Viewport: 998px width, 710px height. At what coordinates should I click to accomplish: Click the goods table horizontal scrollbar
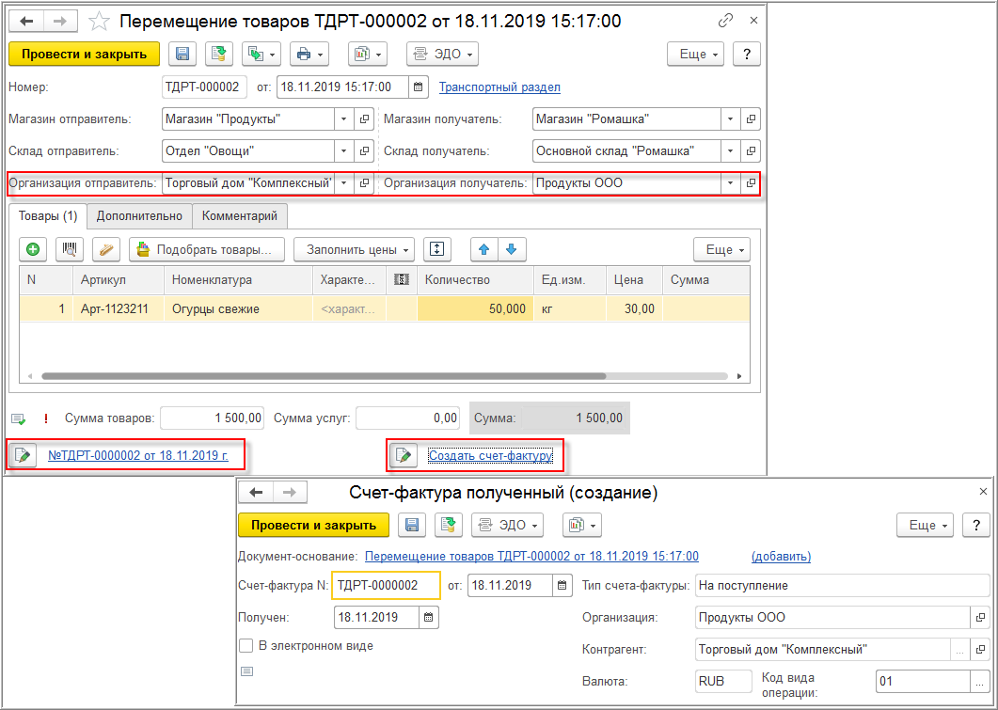[x=324, y=376]
